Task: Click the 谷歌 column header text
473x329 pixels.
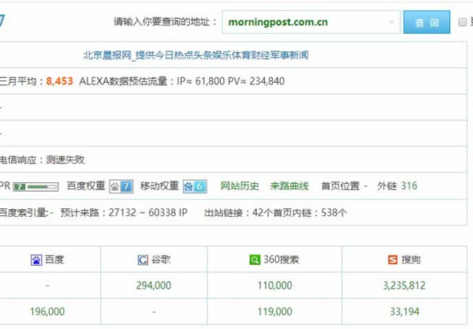Action: pyautogui.click(x=161, y=260)
